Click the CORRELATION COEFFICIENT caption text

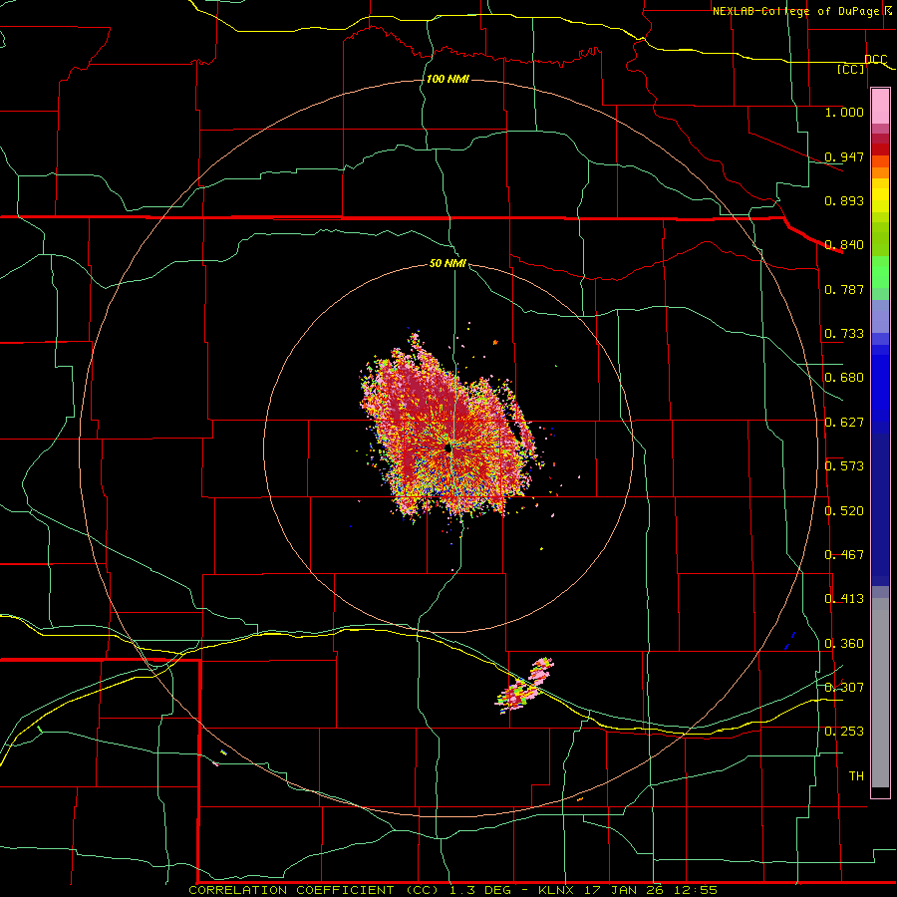click(x=291, y=890)
